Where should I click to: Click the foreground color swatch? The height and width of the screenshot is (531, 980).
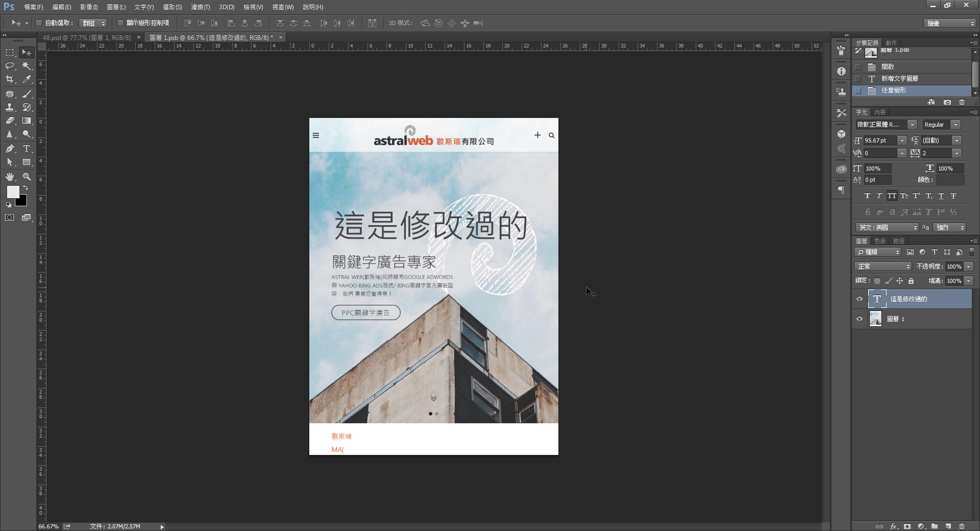click(13, 192)
